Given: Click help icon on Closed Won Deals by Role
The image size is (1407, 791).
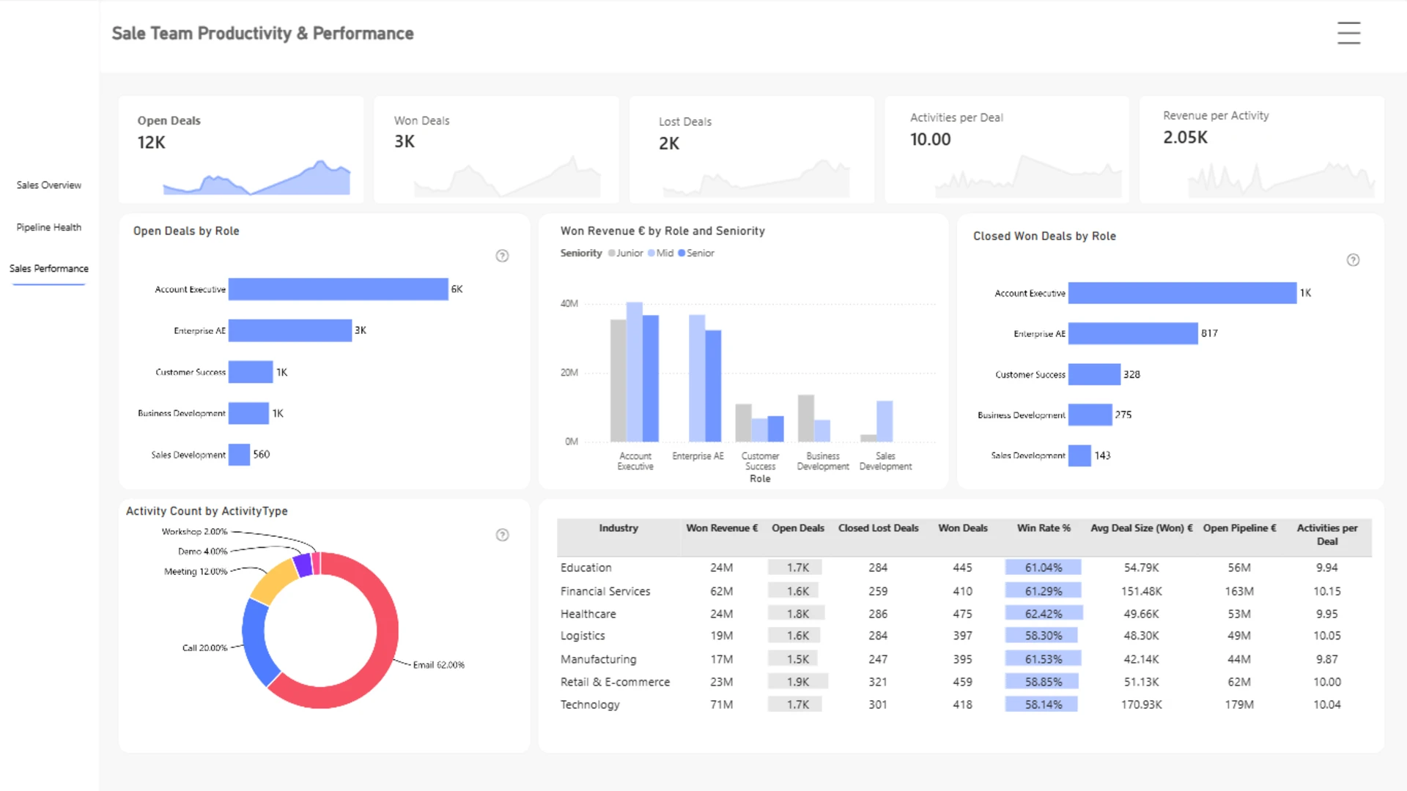Looking at the screenshot, I should tap(1353, 260).
